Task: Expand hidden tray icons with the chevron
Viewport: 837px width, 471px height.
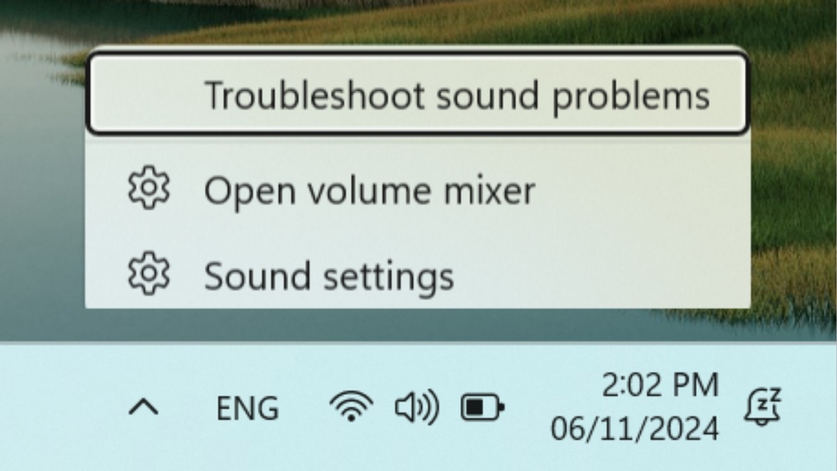Action: pyautogui.click(x=144, y=408)
